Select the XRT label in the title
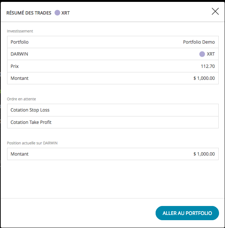The height and width of the screenshot is (228, 225). point(65,13)
